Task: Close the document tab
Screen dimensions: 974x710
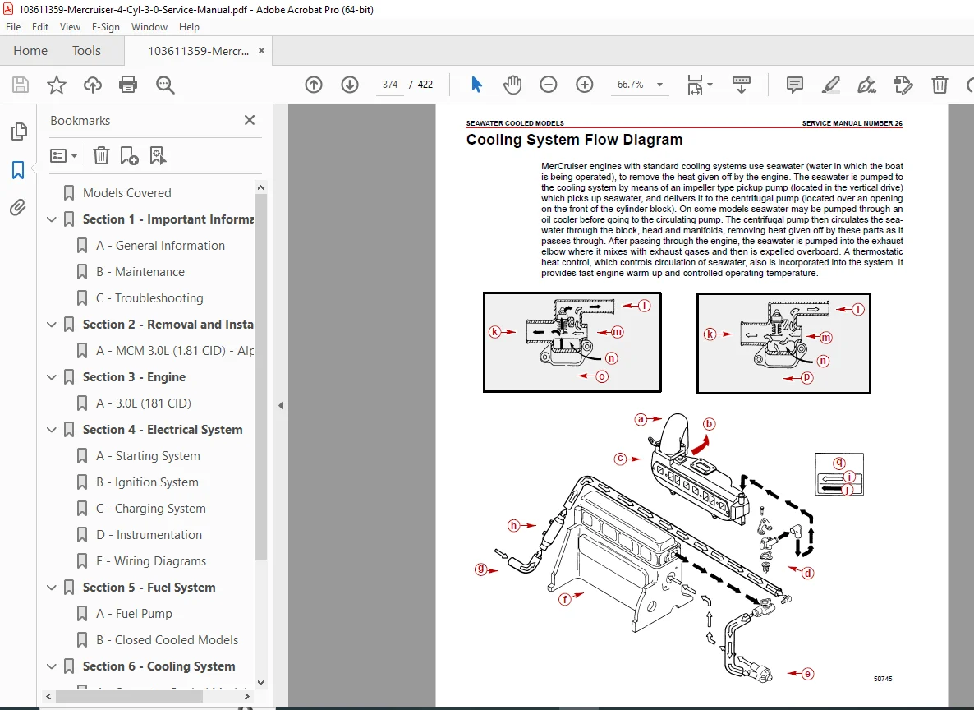Action: [x=261, y=51]
